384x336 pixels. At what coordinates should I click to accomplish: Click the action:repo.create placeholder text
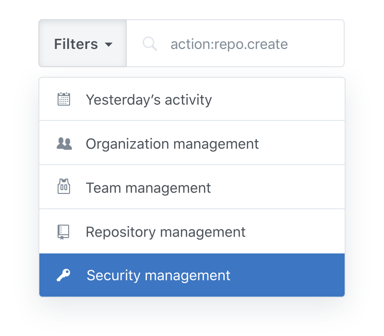tap(229, 44)
